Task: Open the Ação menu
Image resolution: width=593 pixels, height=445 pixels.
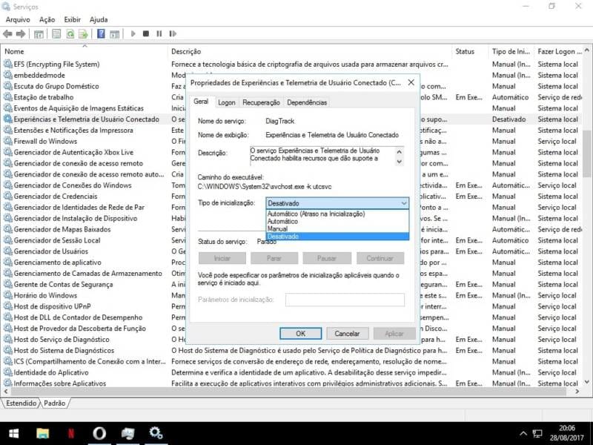Action: point(47,20)
